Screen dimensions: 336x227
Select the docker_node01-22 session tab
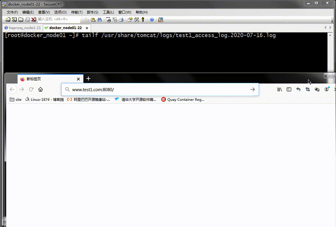coord(65,28)
